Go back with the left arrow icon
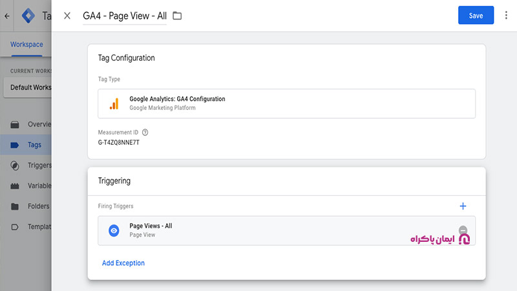This screenshot has height=291, width=517. (7, 16)
